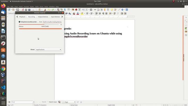Screen dimensions: 188x106
Task: Click Find and Replace icon in Find toolbar
Action: click(x=59, y=102)
